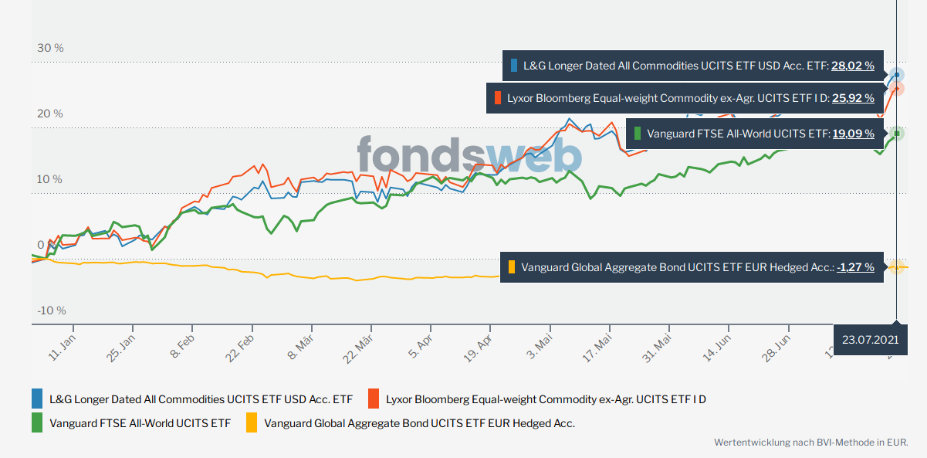
Task: Click the yellow Global Aggregate Bond legend square
Action: [252, 422]
